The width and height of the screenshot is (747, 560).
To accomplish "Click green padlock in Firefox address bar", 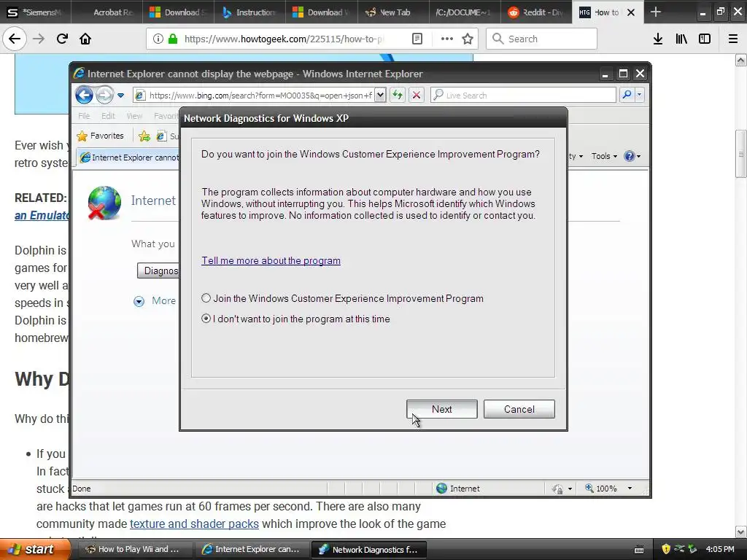I will pyautogui.click(x=173, y=39).
